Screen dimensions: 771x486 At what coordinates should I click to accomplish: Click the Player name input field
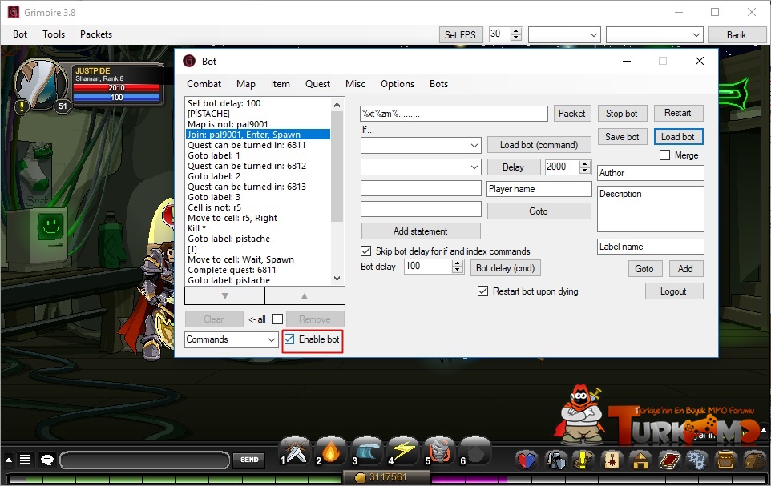coord(539,189)
